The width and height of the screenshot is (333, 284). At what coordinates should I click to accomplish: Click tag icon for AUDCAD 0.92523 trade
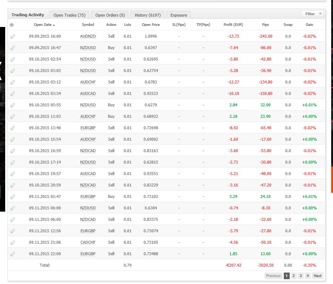(x=13, y=93)
